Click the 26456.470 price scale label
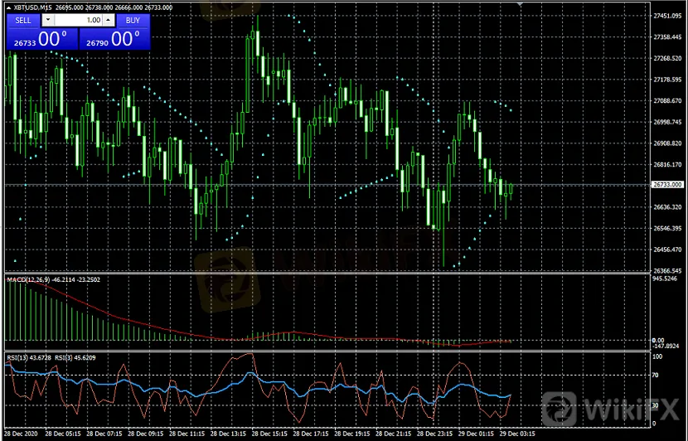688x441 pixels. 668,250
